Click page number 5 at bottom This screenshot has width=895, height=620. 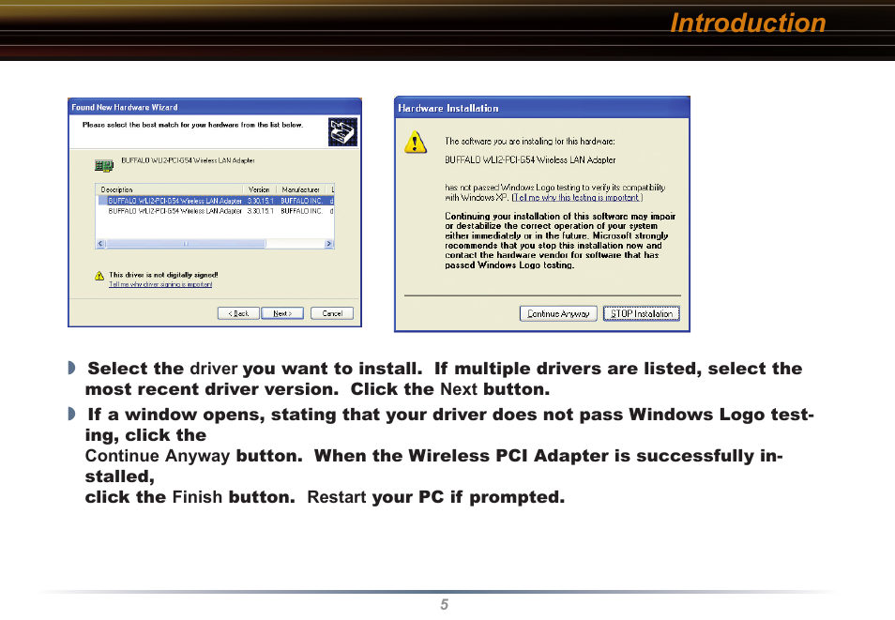[x=445, y=605]
